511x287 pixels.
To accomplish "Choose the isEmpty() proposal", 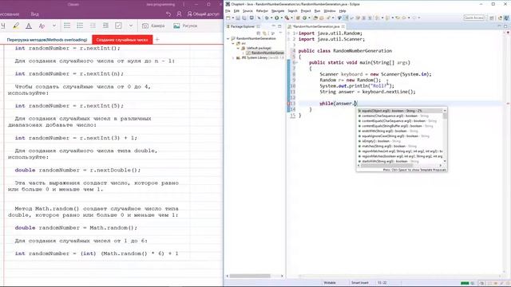I will tap(399, 141).
